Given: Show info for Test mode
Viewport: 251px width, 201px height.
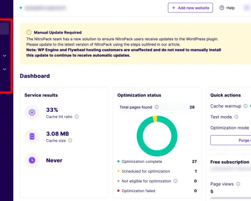Looking at the screenshot, I should coord(236,117).
